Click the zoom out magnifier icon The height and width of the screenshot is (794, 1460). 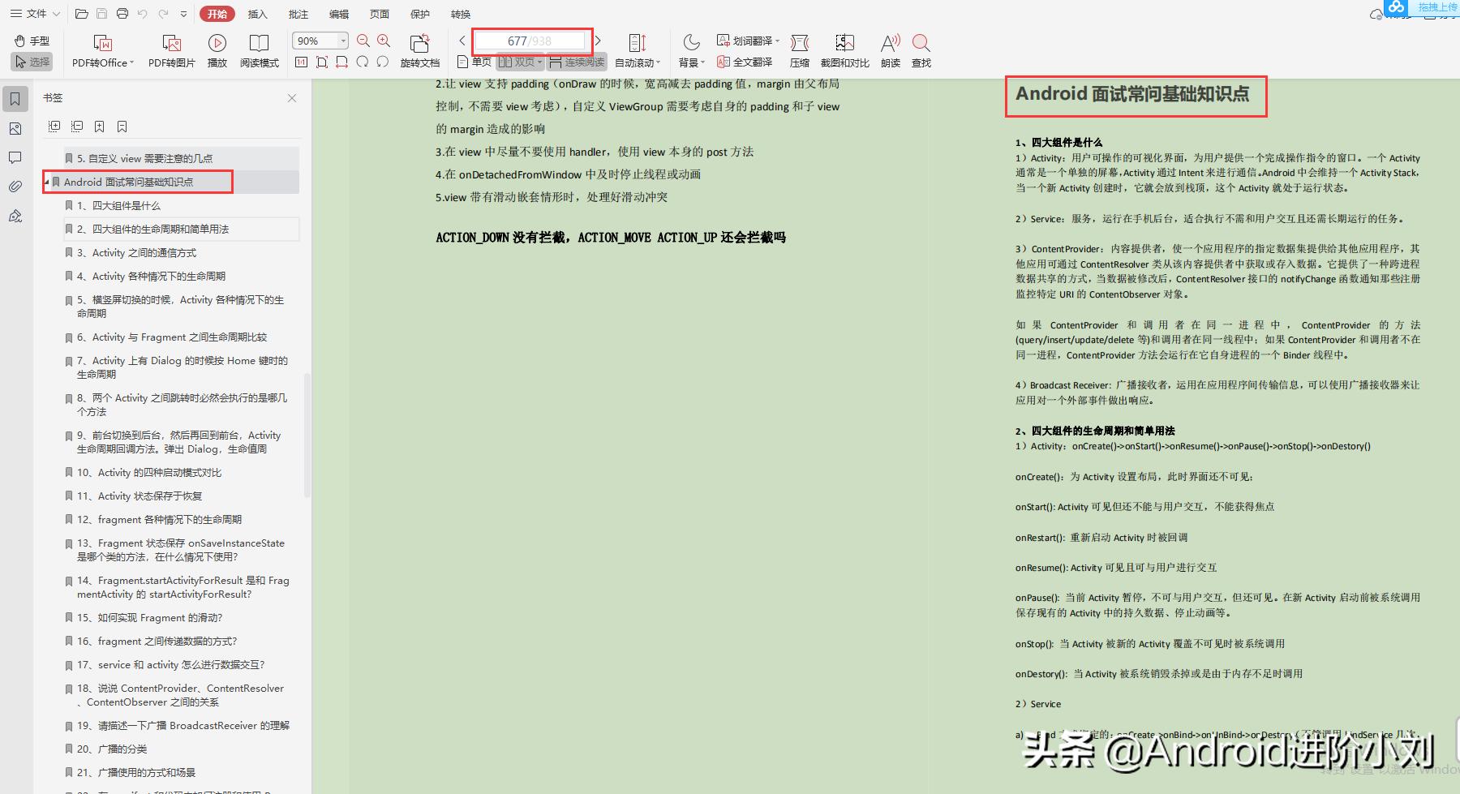[363, 41]
